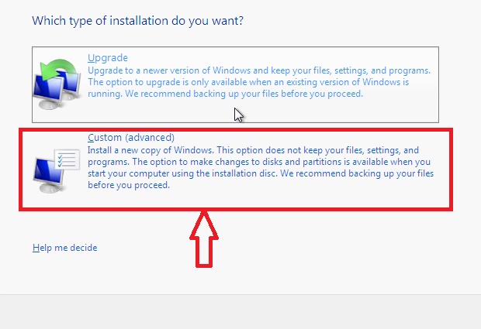Click the green curved arrow on Upgrade icon
Screen dimensions: 481x329
(59, 69)
